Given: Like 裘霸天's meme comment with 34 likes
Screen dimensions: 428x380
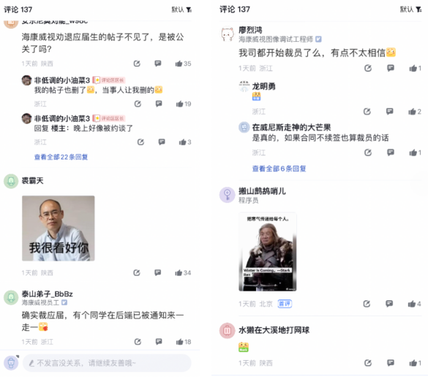Looking at the screenshot, I should (183, 272).
